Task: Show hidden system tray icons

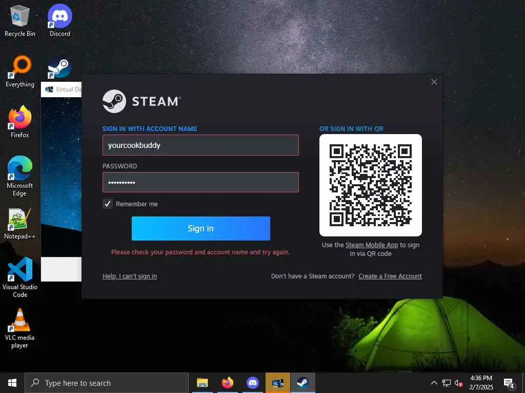Action: (x=434, y=383)
